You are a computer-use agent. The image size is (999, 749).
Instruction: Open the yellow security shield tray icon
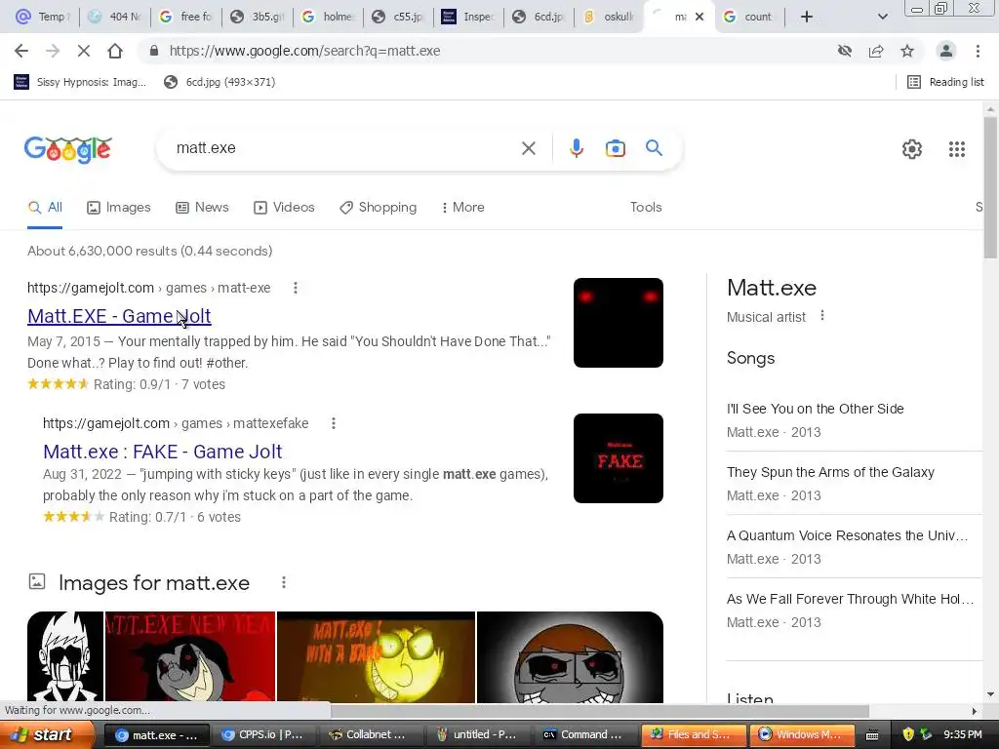tap(908, 734)
